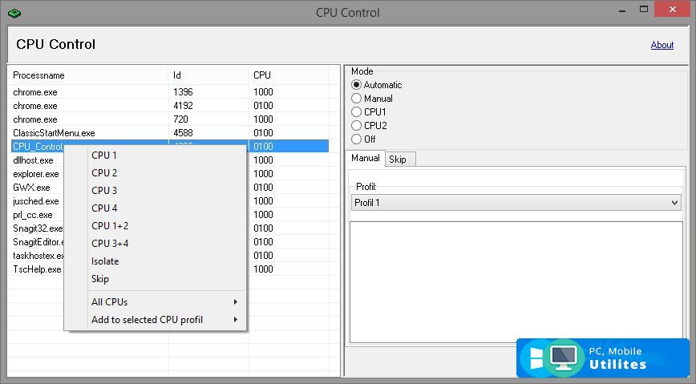Viewport: 696px width, 384px height.
Task: Select the TscHelp.exe process
Action: click(x=37, y=269)
